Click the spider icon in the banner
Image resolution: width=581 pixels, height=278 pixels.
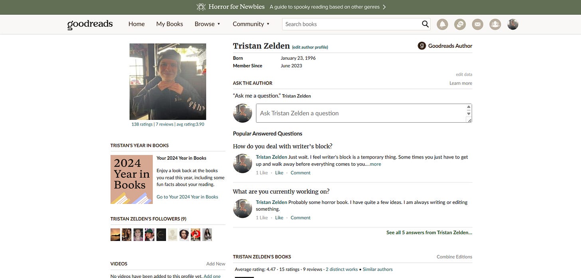pos(201,7)
